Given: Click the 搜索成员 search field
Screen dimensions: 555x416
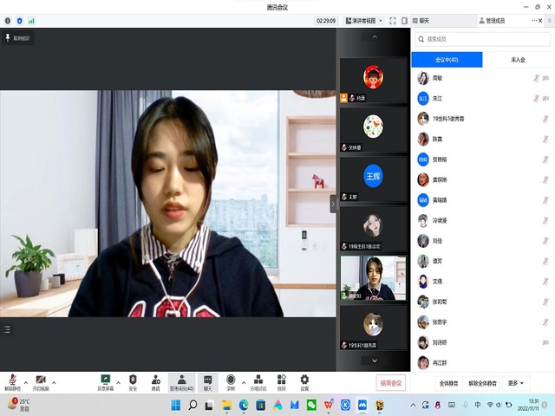Looking at the screenshot, I should click(x=482, y=39).
